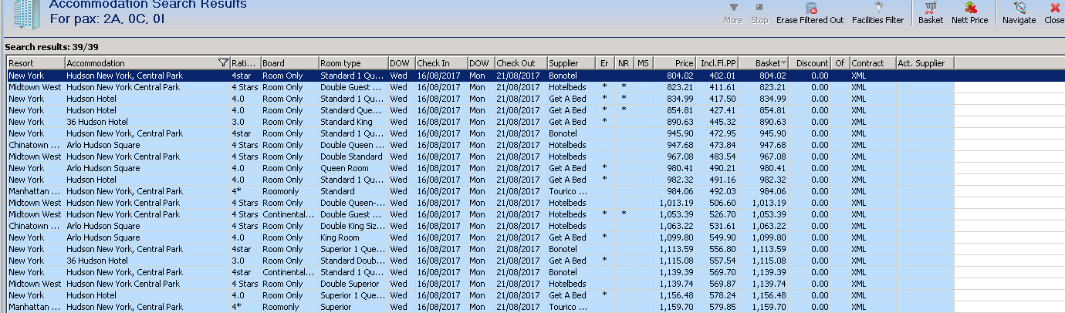Screen dimensions: 1065x313
Task: Click the 36 Hudson Hotel name in the 445.32 row
Action: (97, 122)
